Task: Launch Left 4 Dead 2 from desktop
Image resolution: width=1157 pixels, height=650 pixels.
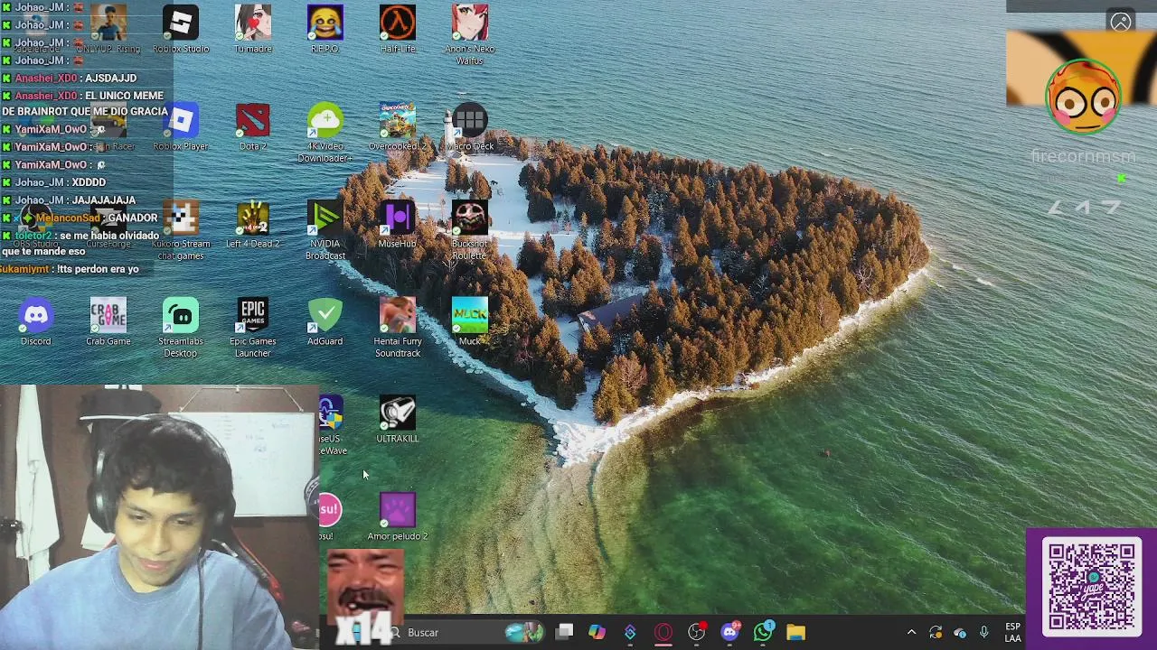Action: (253, 224)
